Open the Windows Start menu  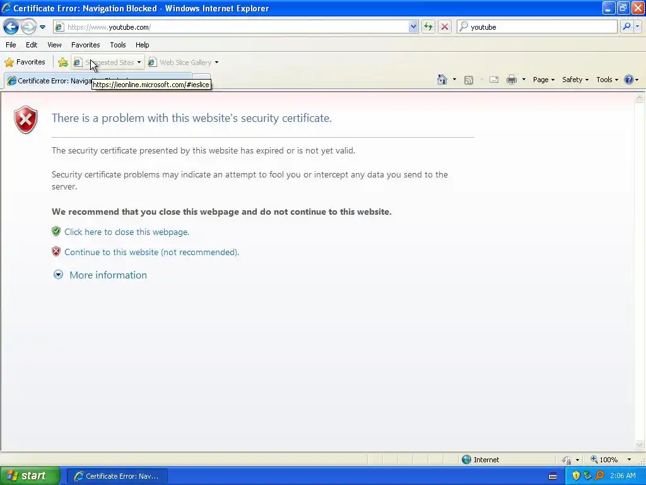point(29,476)
